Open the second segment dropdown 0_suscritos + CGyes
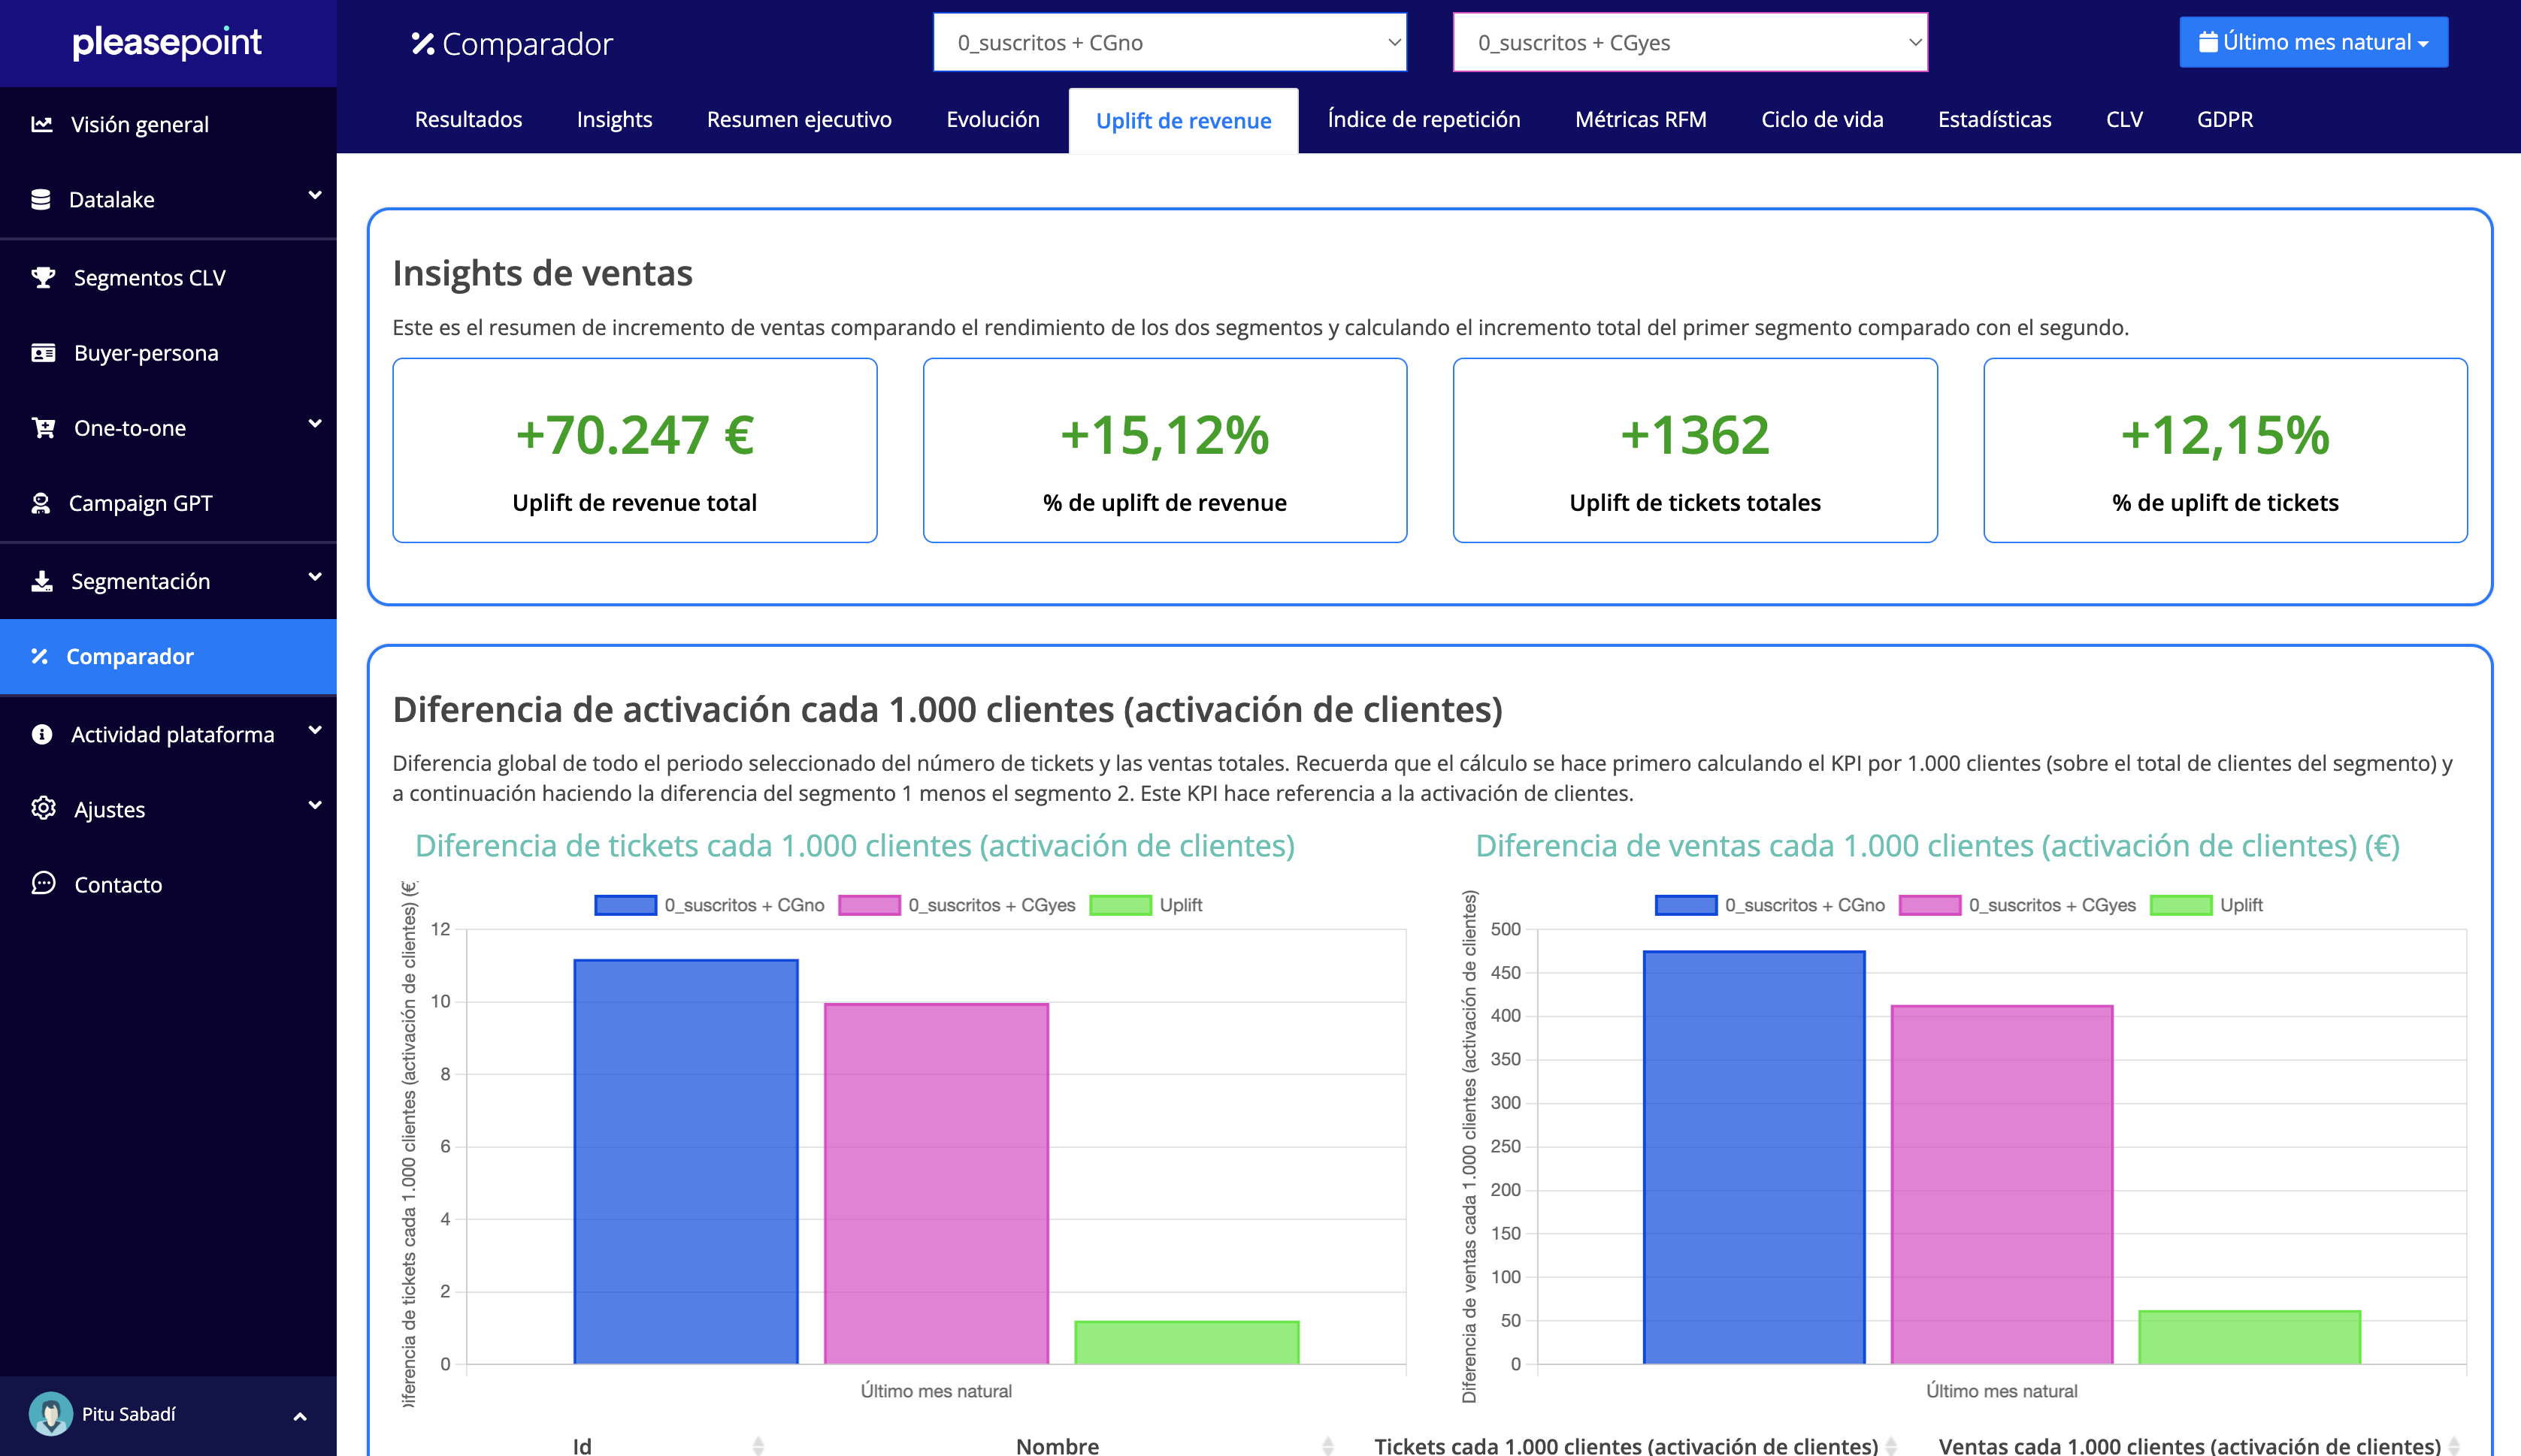Viewport: 2521px width, 1456px height. 1690,42
